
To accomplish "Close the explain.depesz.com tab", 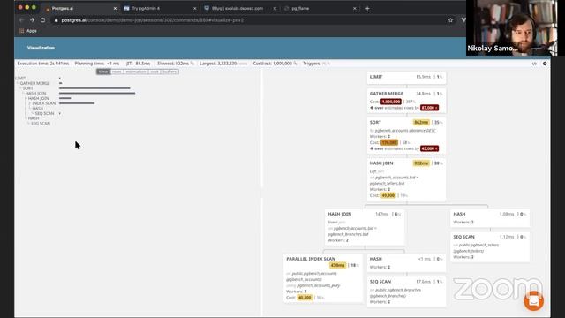I will tap(275, 8).
